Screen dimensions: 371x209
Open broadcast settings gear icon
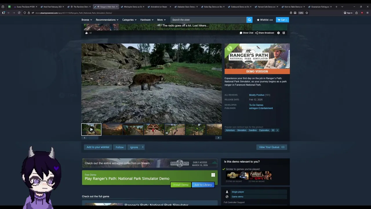tap(279, 33)
